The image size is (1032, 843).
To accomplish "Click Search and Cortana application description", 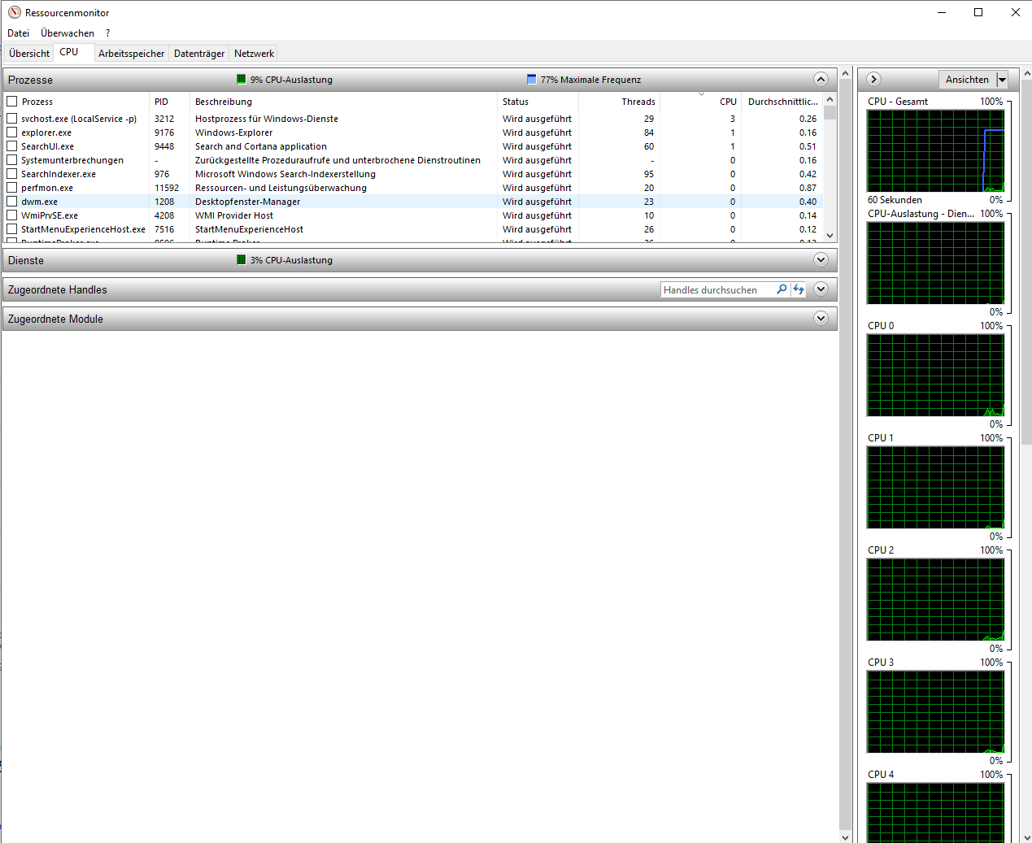I will pos(261,146).
